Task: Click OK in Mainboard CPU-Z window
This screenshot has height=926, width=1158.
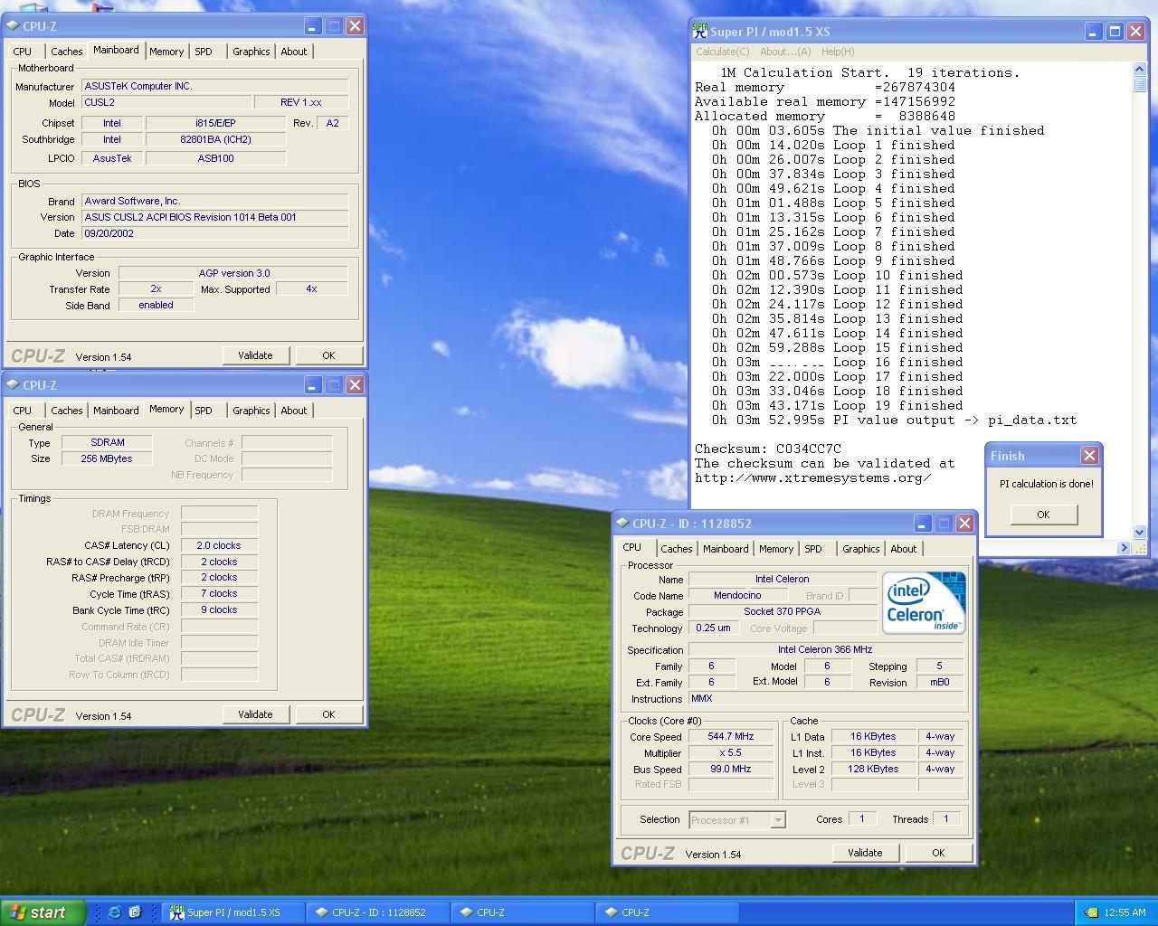Action: pyautogui.click(x=328, y=355)
